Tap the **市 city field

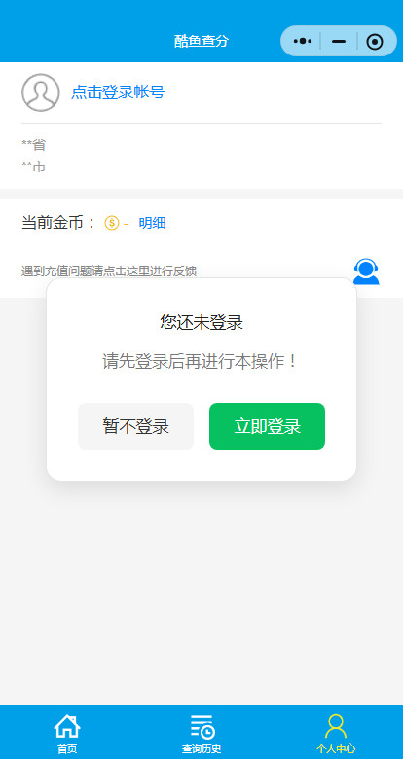34,167
